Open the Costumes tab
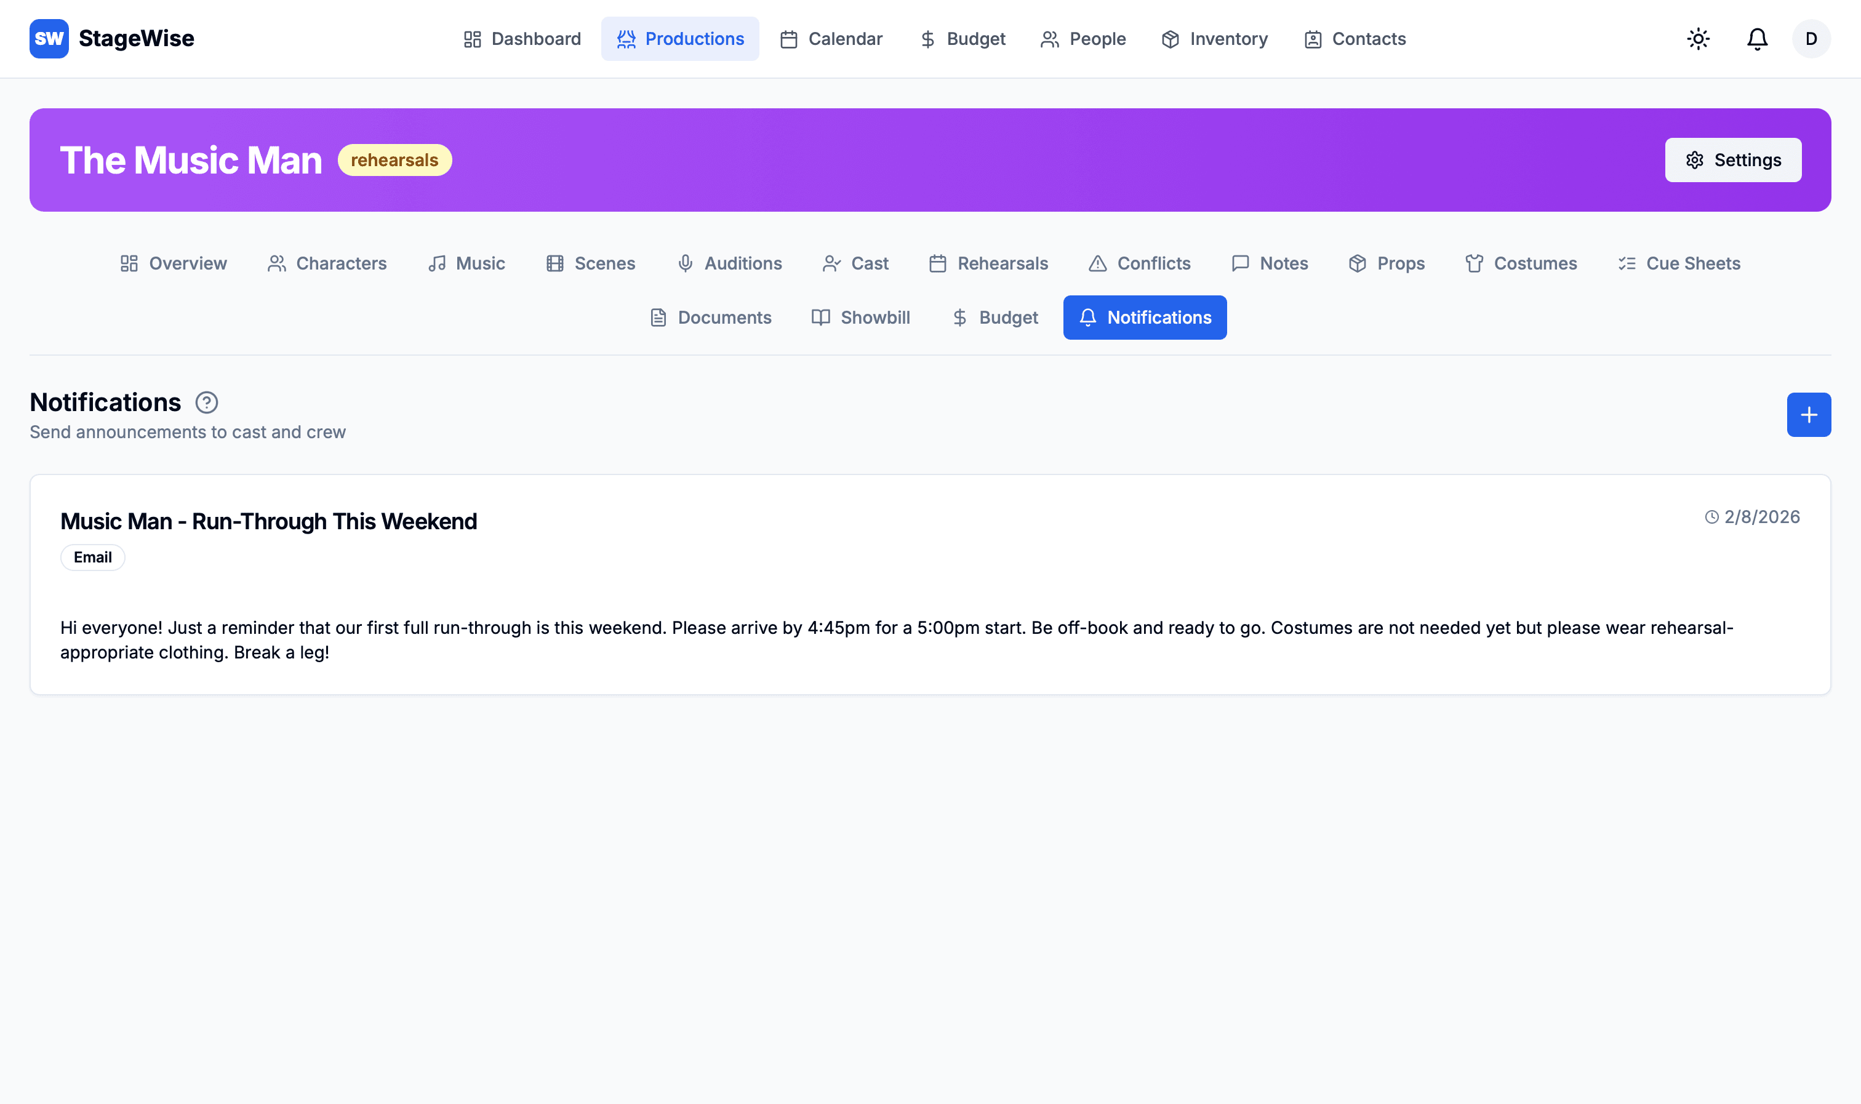1861x1104 pixels. [x=1520, y=263]
